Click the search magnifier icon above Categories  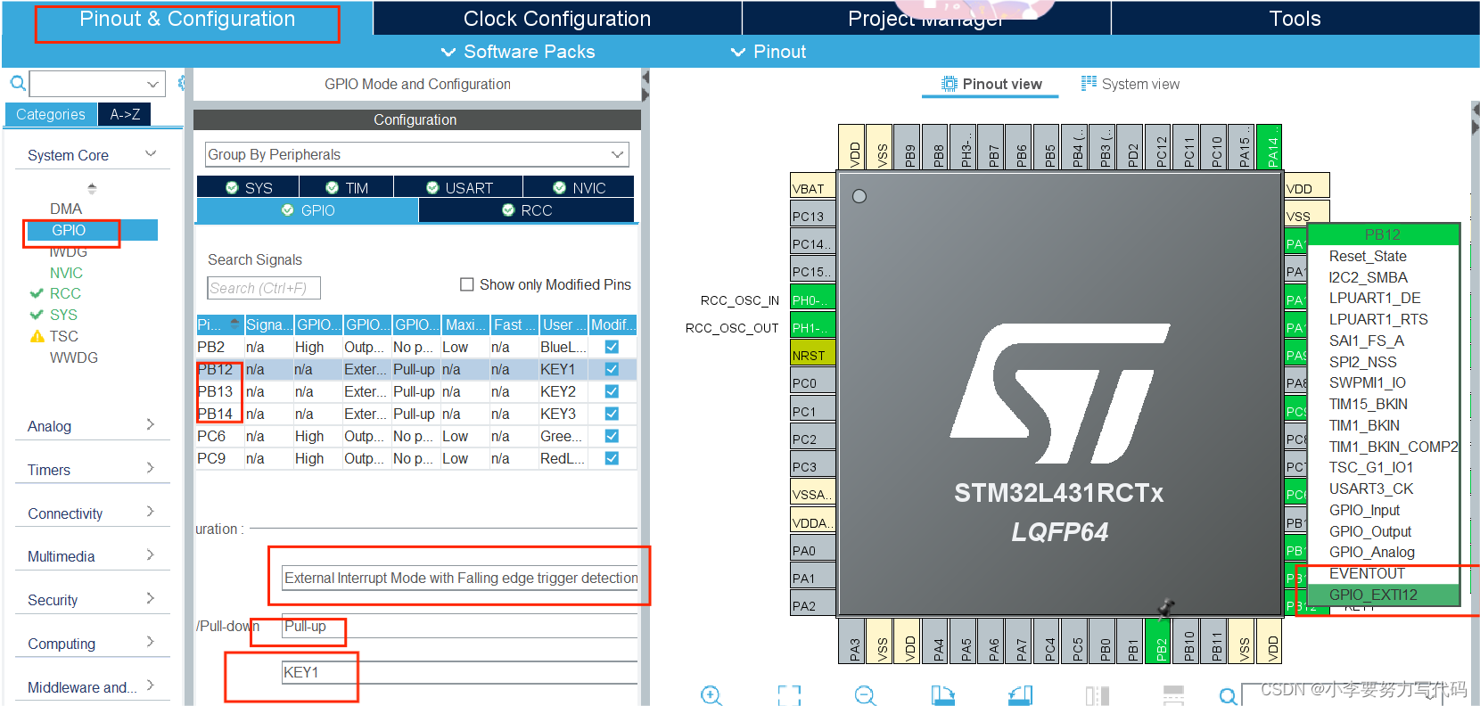coord(17,84)
